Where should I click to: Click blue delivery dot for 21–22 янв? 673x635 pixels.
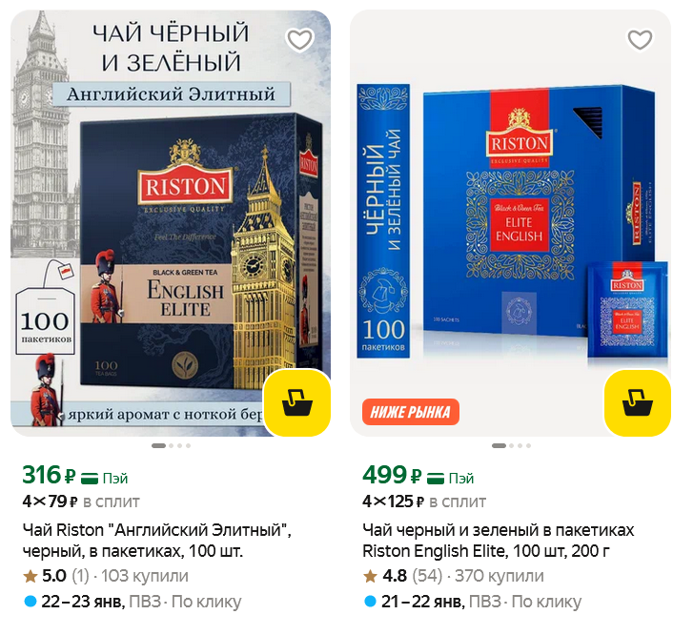(x=370, y=602)
